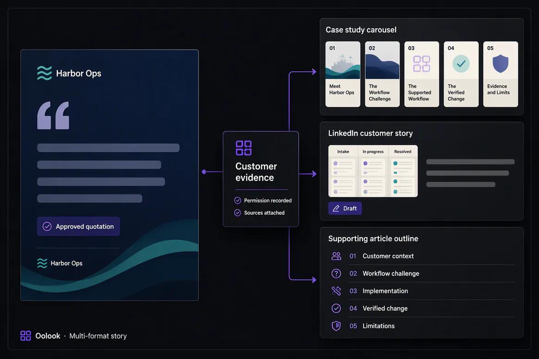The image size is (539, 359).
Task: Select the Resolved column header
Action: click(x=402, y=151)
